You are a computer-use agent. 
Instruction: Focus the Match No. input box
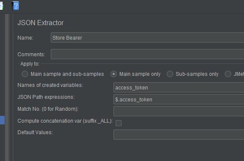(179, 111)
